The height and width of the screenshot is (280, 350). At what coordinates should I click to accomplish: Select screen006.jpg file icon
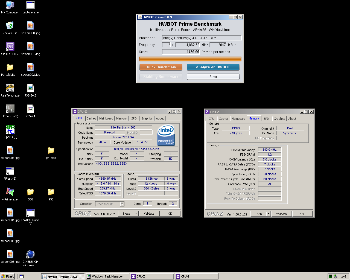[x=10, y=257]
